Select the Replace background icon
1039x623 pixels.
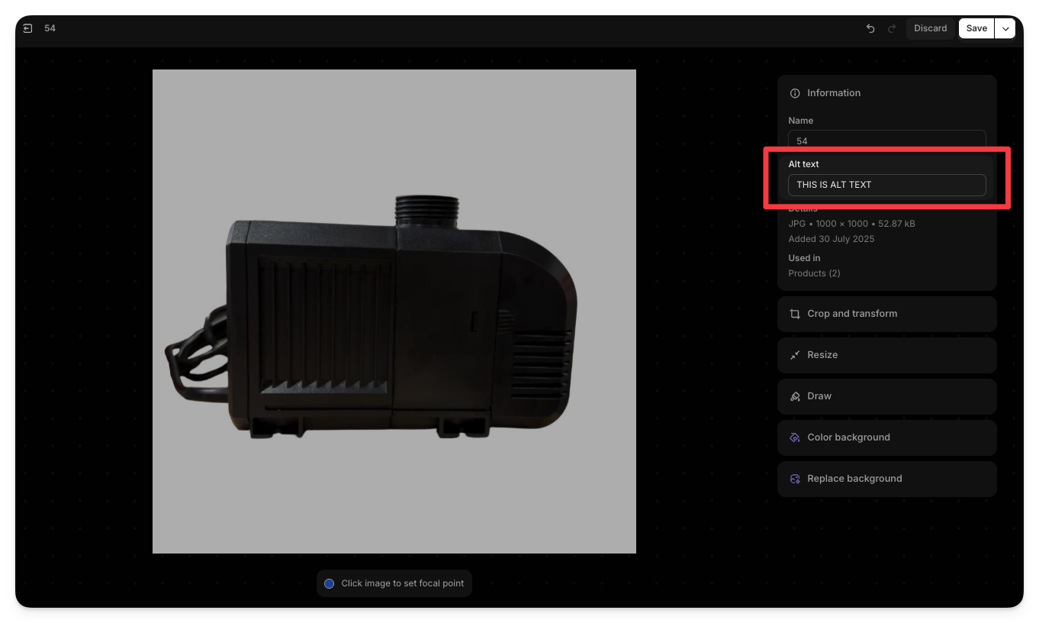795,479
